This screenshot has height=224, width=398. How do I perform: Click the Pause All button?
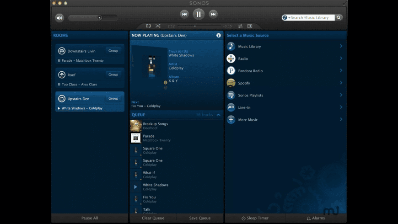click(90, 218)
